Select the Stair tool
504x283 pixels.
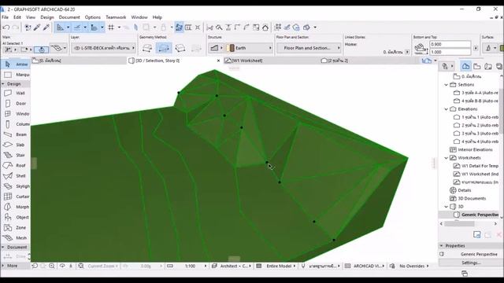[x=16, y=155]
